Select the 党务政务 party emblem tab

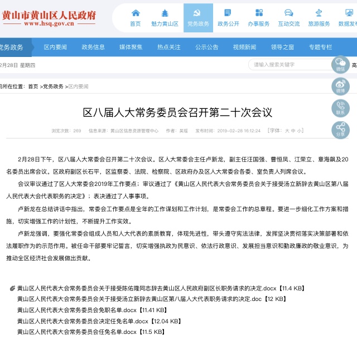[x=198, y=18]
